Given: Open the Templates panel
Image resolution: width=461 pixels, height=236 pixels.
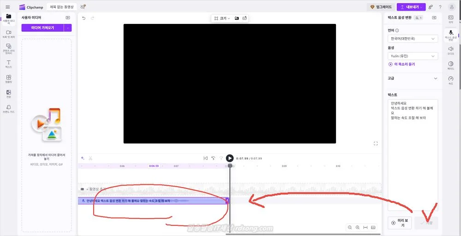Looking at the screenshot, I should click(x=8, y=78).
